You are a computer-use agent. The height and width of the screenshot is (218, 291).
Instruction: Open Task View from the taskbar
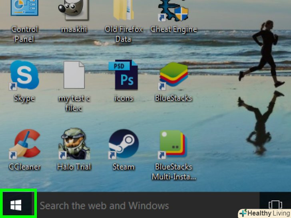pos(275,205)
